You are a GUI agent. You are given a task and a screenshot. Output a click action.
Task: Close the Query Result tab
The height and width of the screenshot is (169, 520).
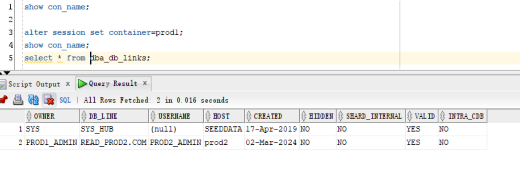click(x=145, y=83)
